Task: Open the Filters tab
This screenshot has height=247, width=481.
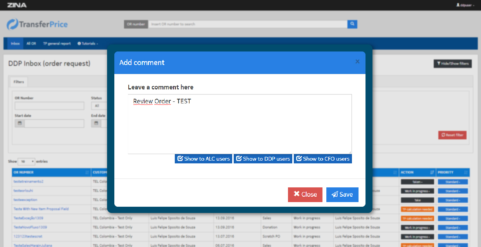Action: click(x=19, y=82)
